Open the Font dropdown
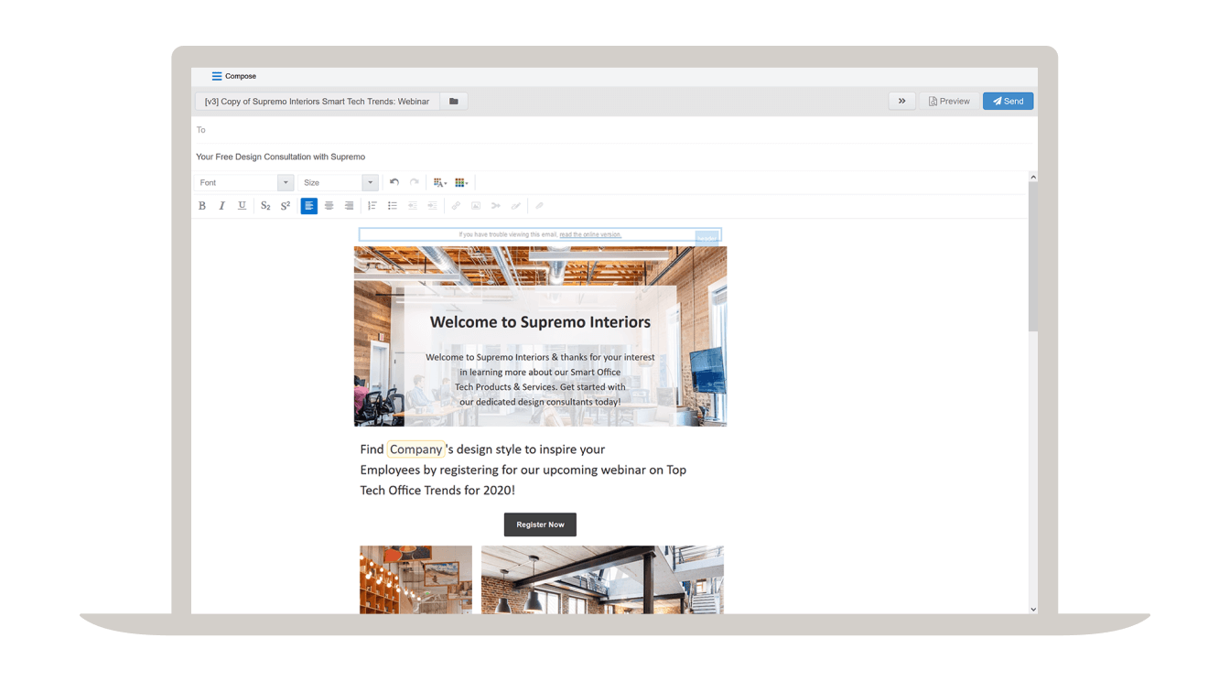 click(243, 182)
